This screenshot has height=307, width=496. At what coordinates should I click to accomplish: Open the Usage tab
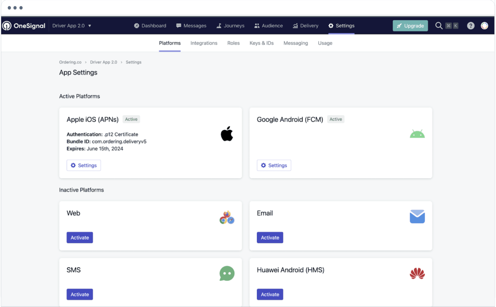tap(325, 43)
